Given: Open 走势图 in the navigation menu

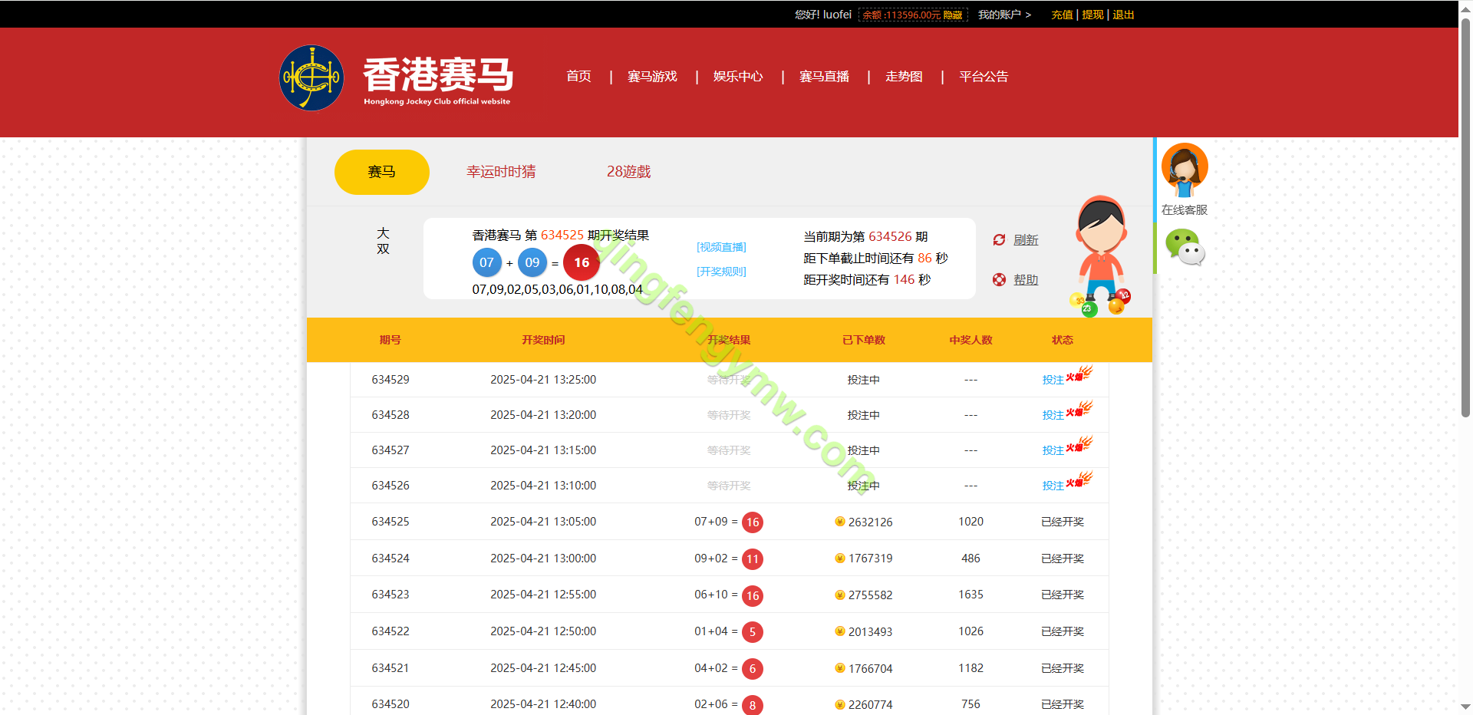Looking at the screenshot, I should point(904,77).
